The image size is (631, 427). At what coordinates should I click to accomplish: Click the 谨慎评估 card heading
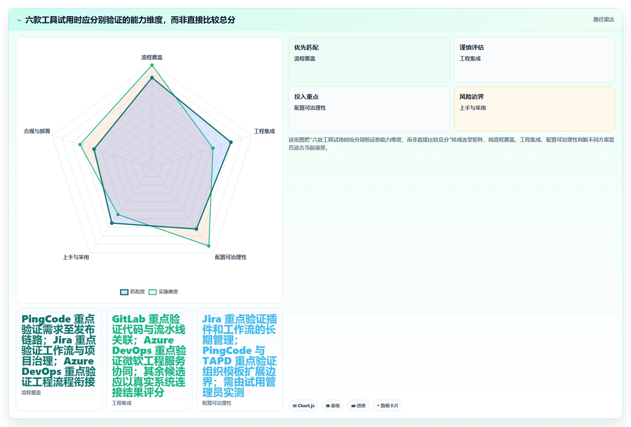472,48
